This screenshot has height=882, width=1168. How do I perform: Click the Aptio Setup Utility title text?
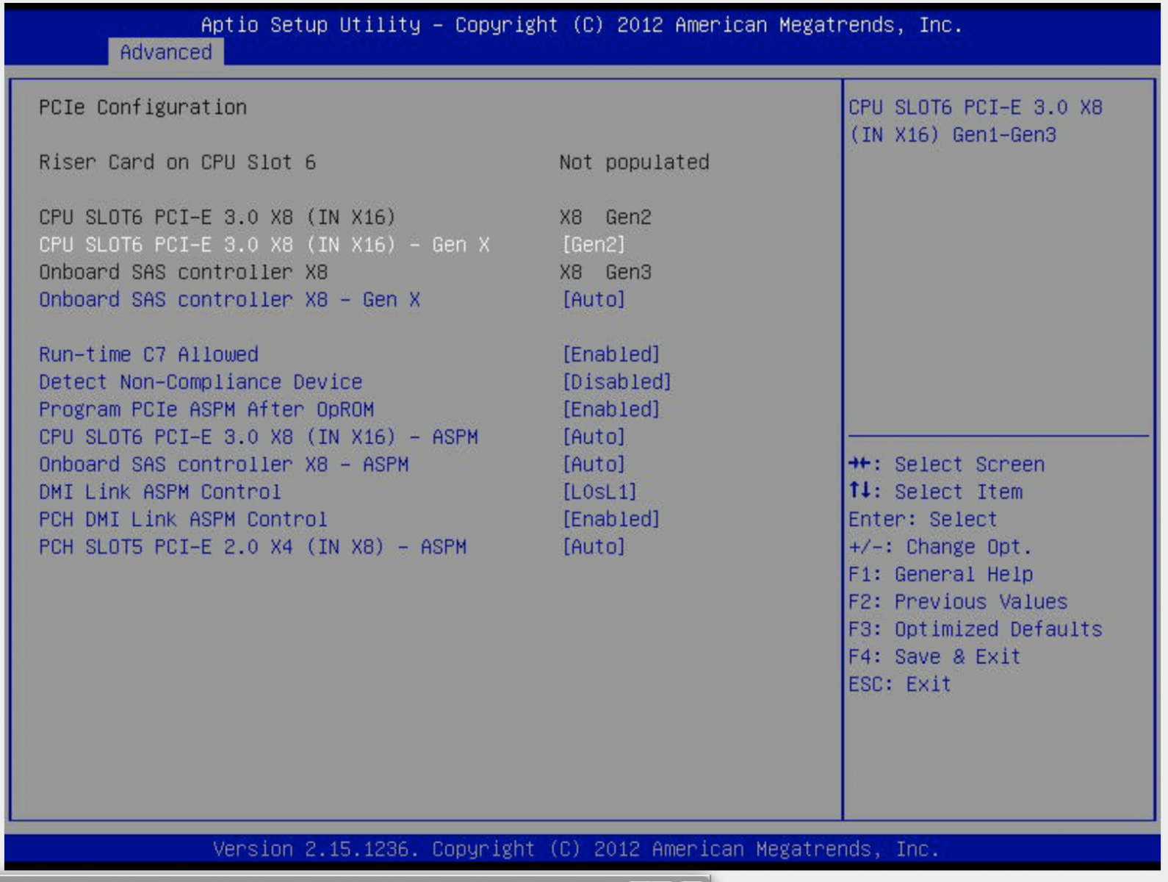582,25
